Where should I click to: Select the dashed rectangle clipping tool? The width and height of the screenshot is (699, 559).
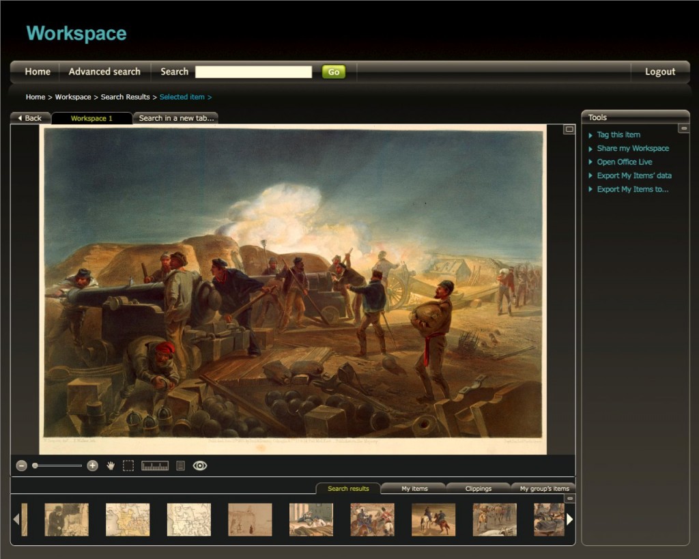128,465
